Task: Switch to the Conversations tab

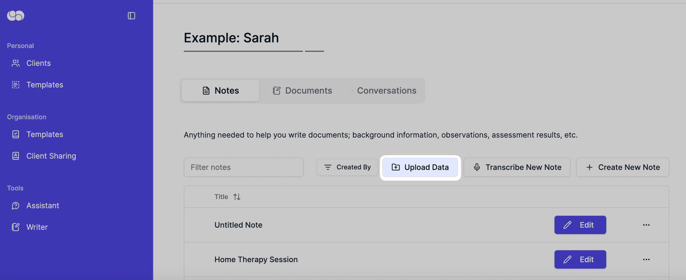Action: [386, 91]
